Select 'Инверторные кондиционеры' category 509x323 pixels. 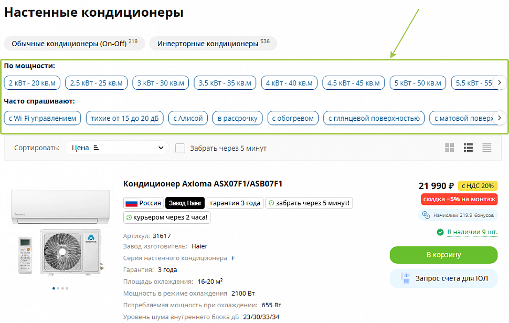tap(213, 44)
